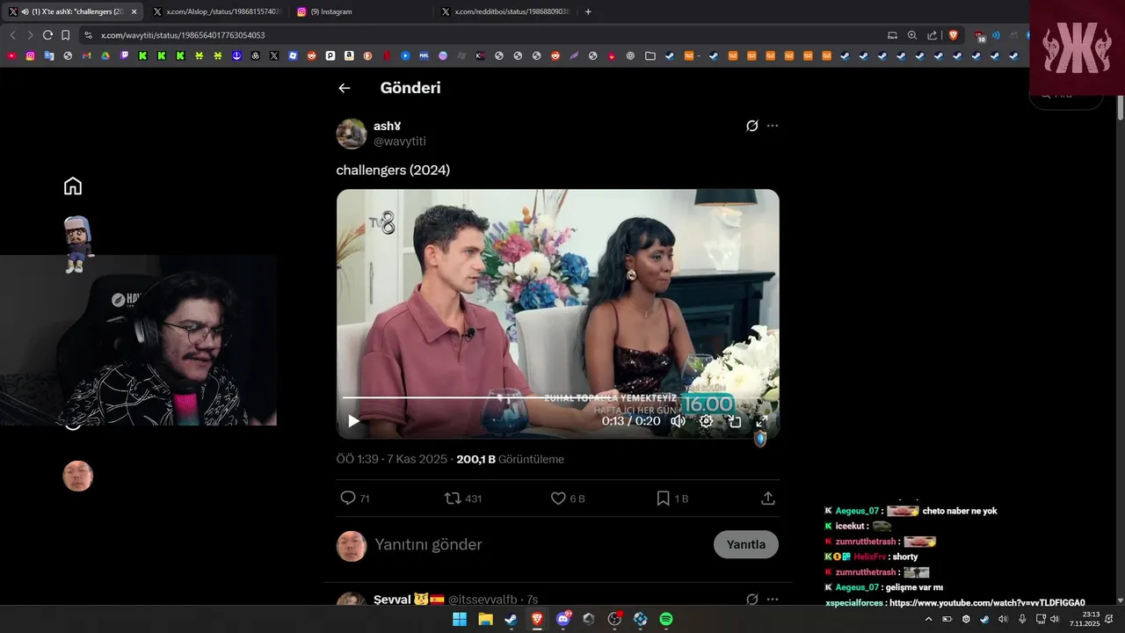Open Roblox bookmark
1125x633 pixels.
point(293,55)
